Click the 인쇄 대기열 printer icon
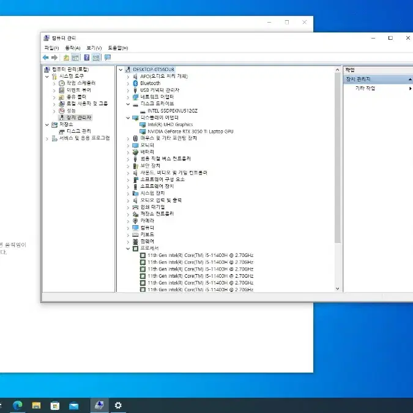Screen dimensions: 413x413 (135, 207)
